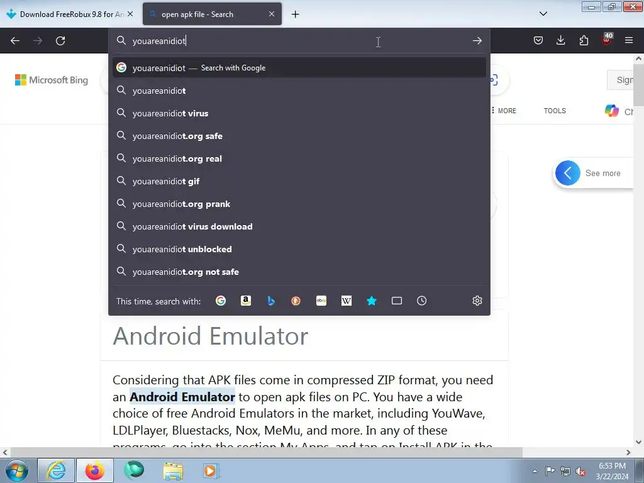Viewport: 644px width, 483px height.
Task: Open Save to Pocket
Action: pyautogui.click(x=538, y=40)
